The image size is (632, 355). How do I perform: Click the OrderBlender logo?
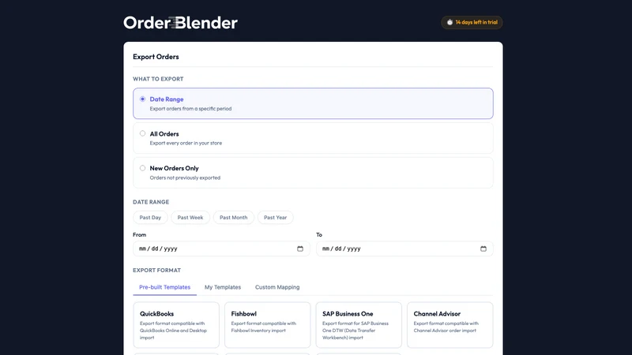click(x=181, y=23)
